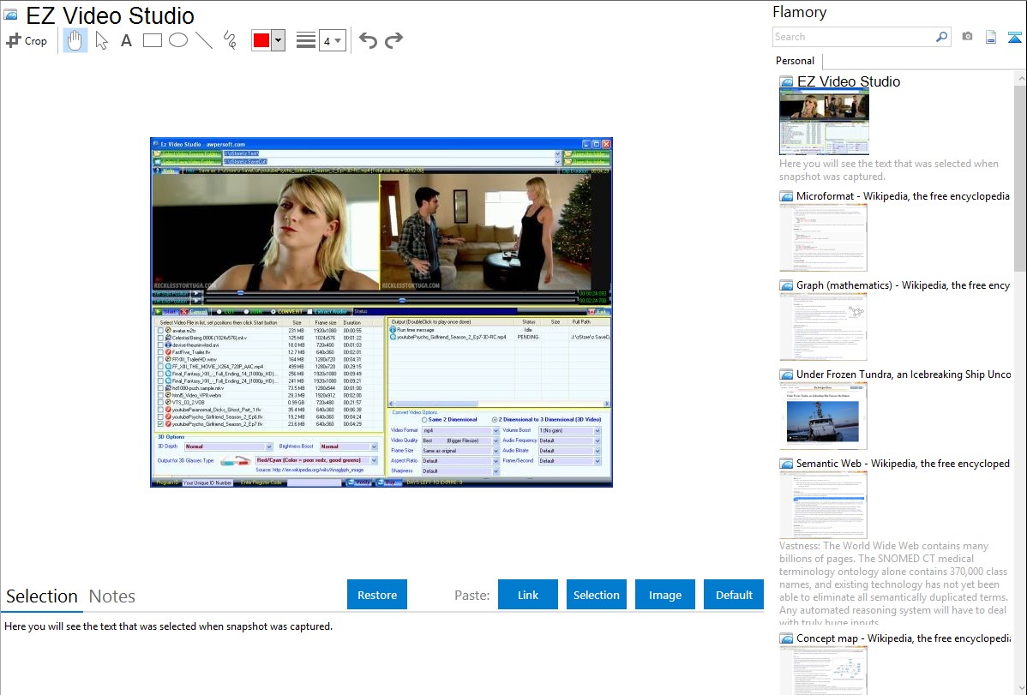
Task: Click the camera capture icon
Action: [x=967, y=37]
